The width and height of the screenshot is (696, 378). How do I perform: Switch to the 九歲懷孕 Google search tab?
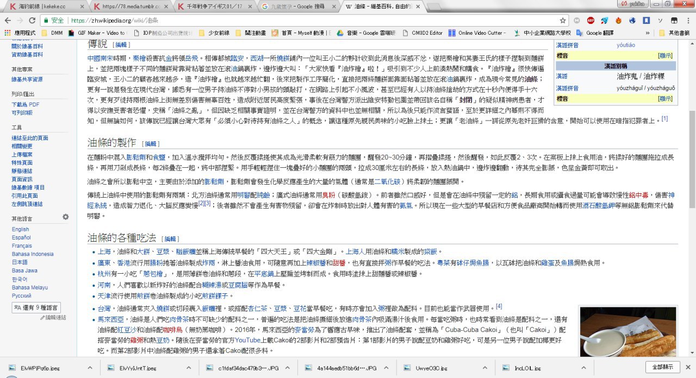[x=296, y=7]
